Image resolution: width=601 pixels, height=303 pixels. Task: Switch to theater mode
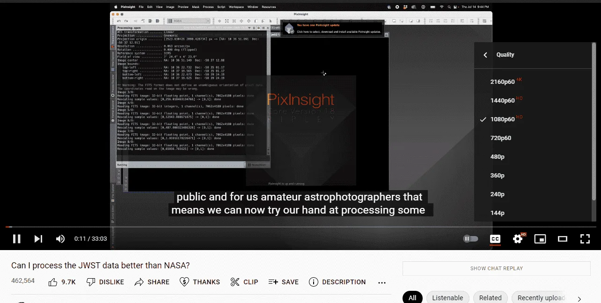click(x=563, y=239)
